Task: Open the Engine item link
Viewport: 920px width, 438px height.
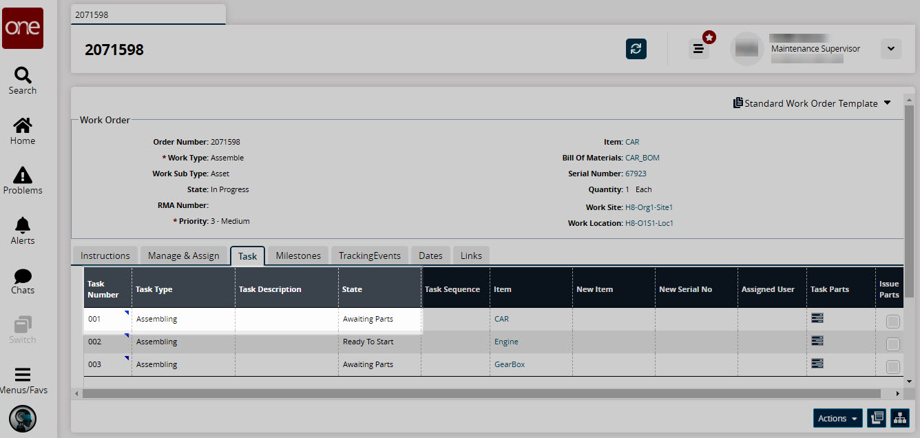Action: pos(506,342)
